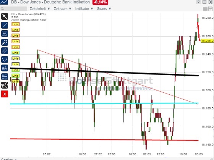Open the Zeiteinheit dropdown
Screen dimensions: 214x160
[40, 9]
